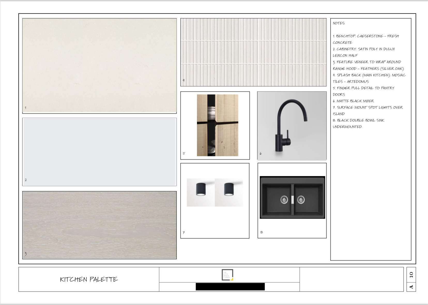Click the 'RANGE HOOD - FEATHERS (SILVER OAK)' line
This screenshot has height=305, width=428.
(368, 69)
